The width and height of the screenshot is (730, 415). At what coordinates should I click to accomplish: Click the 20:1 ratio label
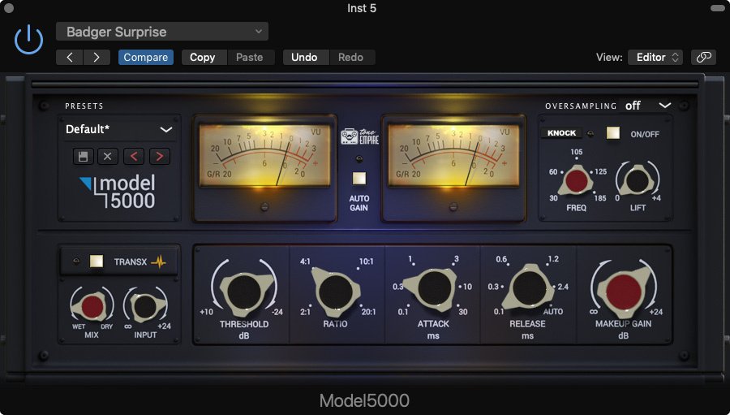click(369, 312)
